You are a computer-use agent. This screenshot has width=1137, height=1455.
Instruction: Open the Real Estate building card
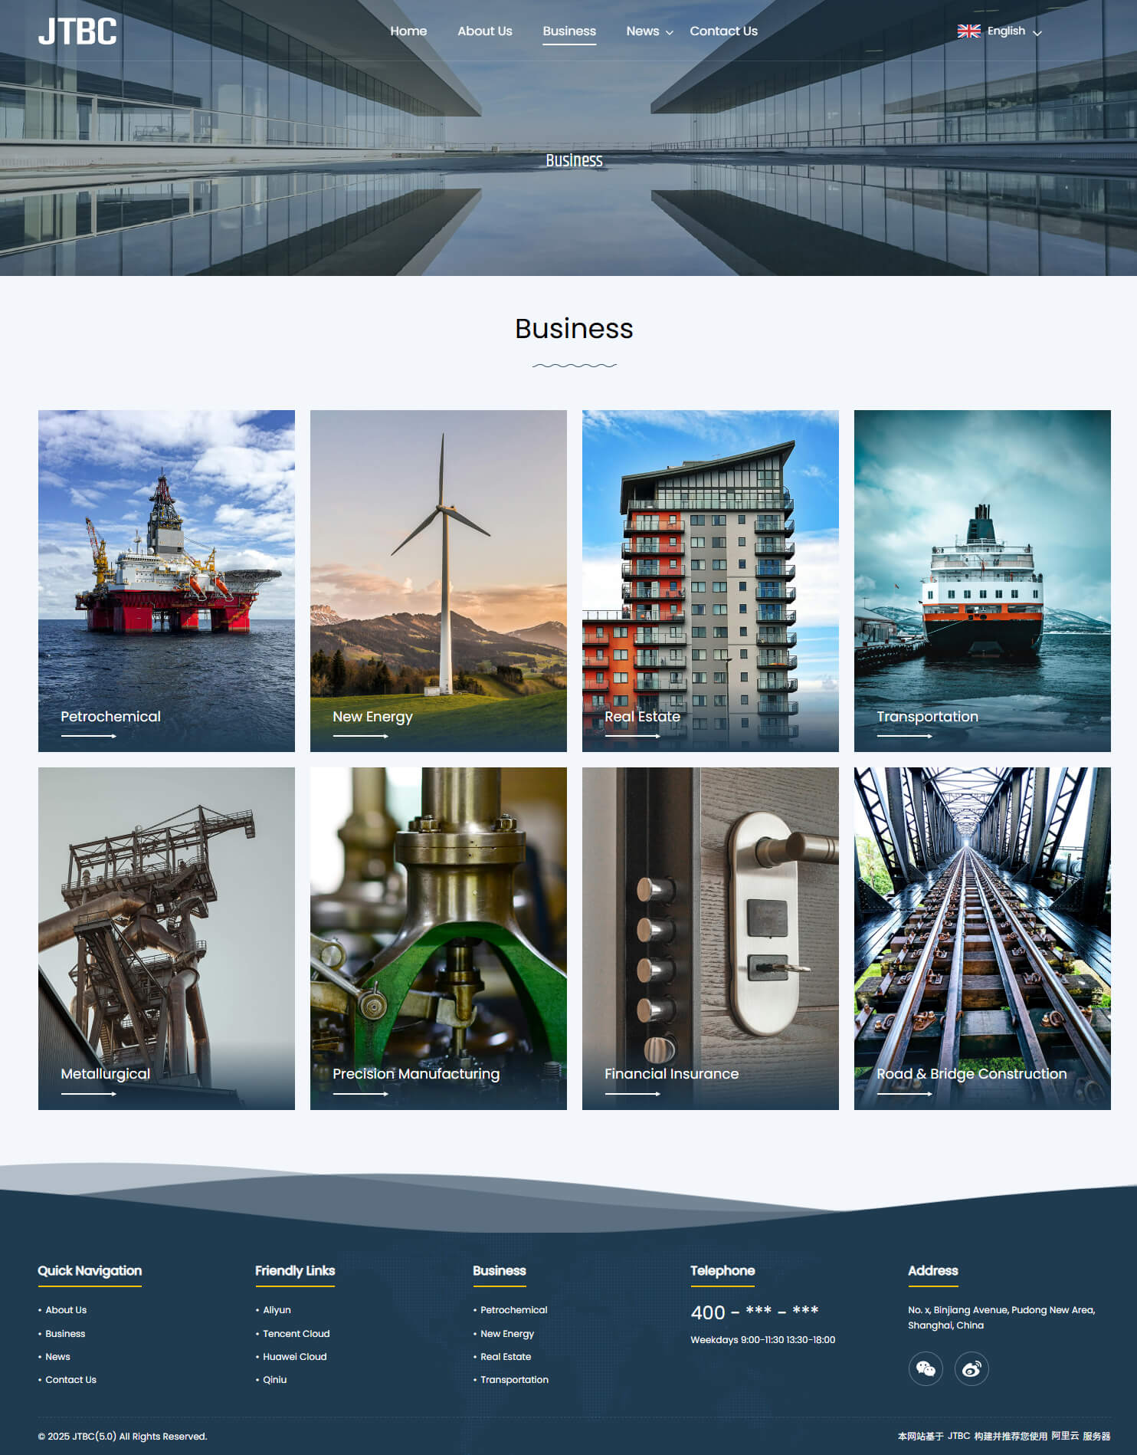[710, 581]
